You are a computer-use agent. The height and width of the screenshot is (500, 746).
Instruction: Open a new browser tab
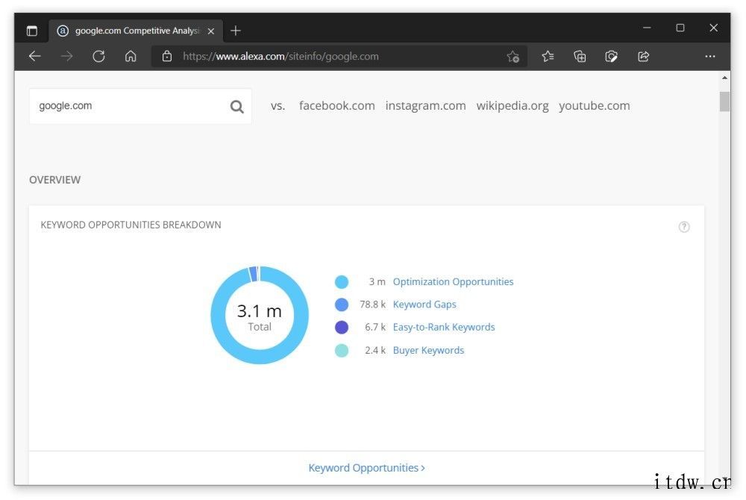(236, 31)
